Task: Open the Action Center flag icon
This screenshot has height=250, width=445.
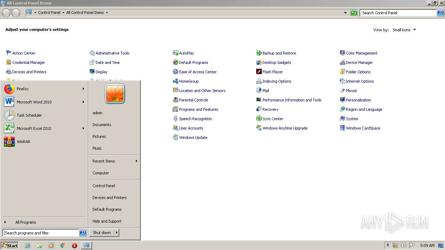Action: pyautogui.click(x=9, y=53)
